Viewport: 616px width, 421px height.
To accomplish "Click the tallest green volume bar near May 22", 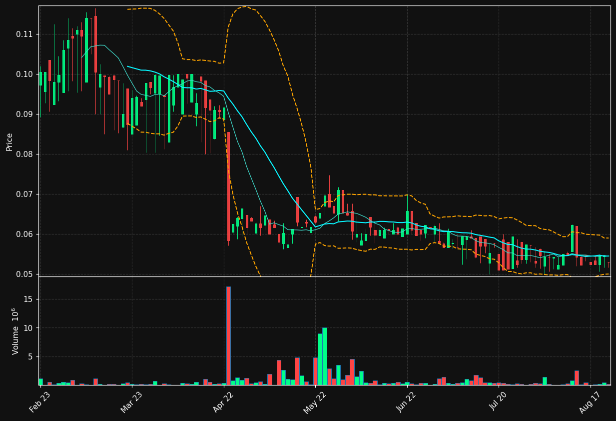I will [325, 356].
